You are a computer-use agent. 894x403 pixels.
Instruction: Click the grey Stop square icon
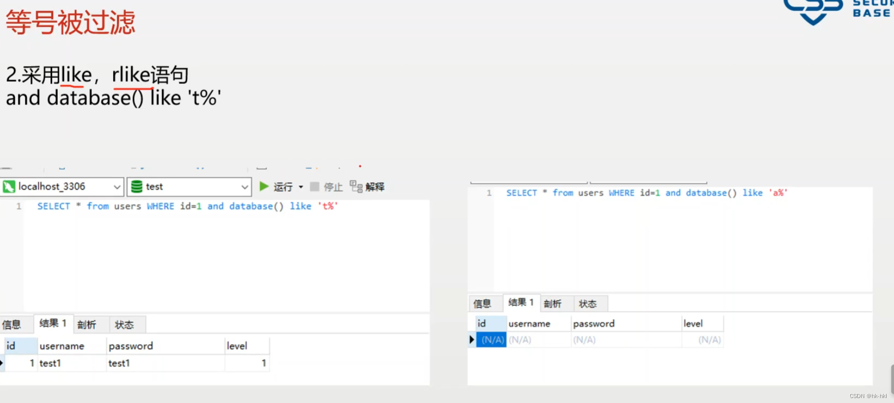coord(315,187)
